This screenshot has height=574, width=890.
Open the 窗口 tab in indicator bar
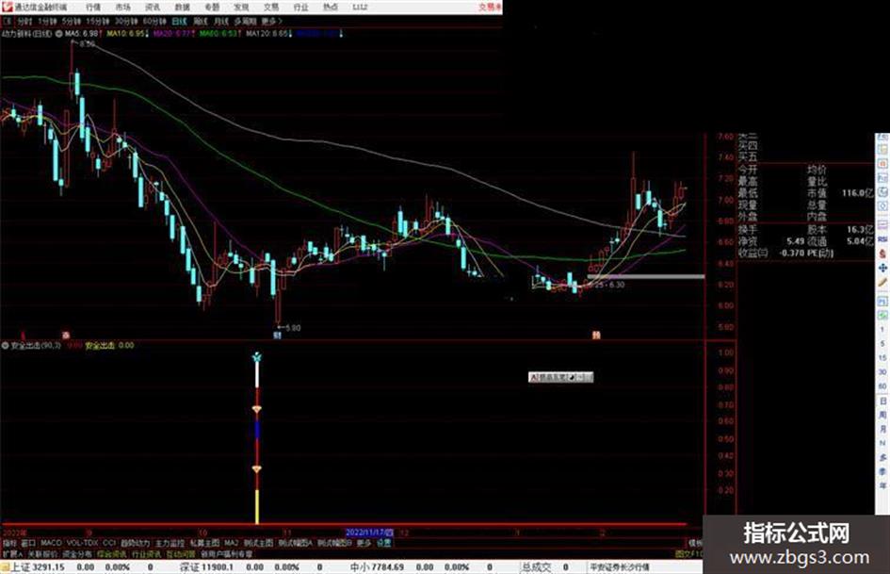pyautogui.click(x=28, y=543)
